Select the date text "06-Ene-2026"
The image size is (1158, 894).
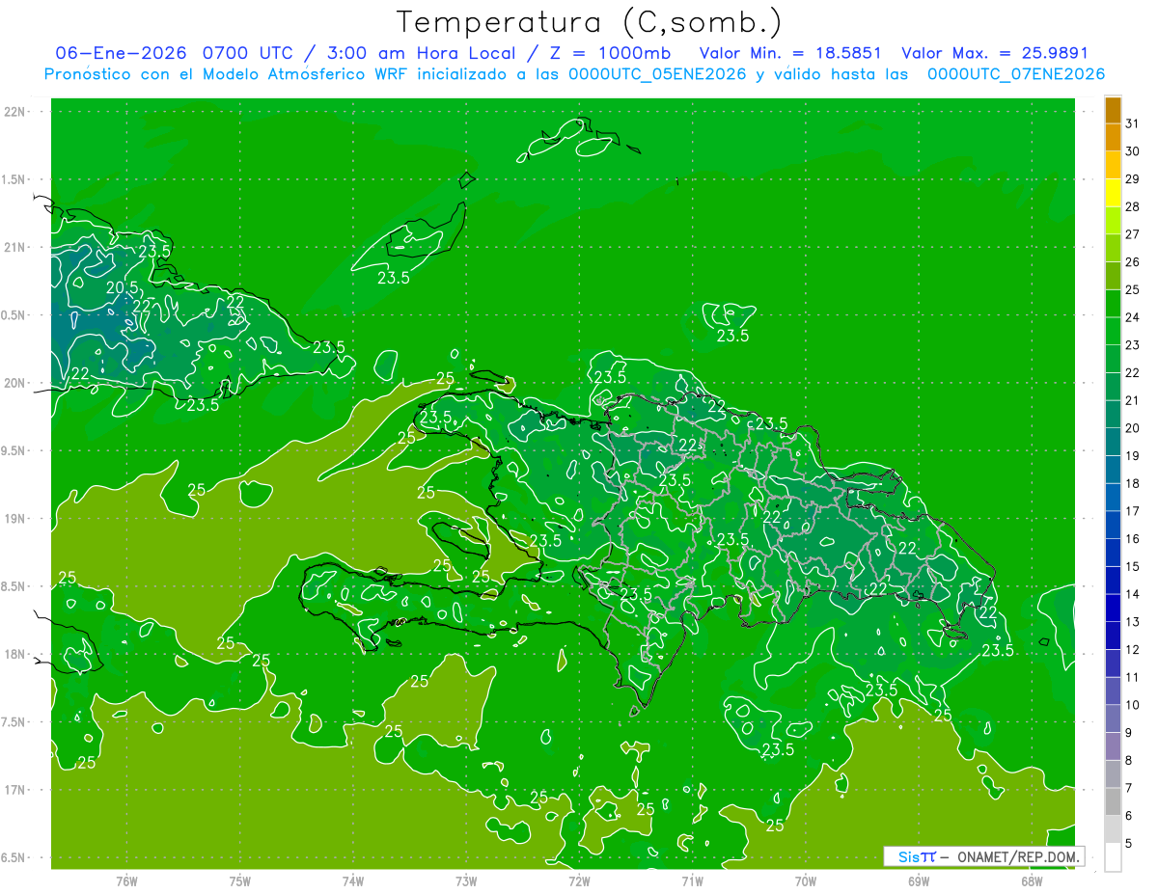click(x=120, y=53)
